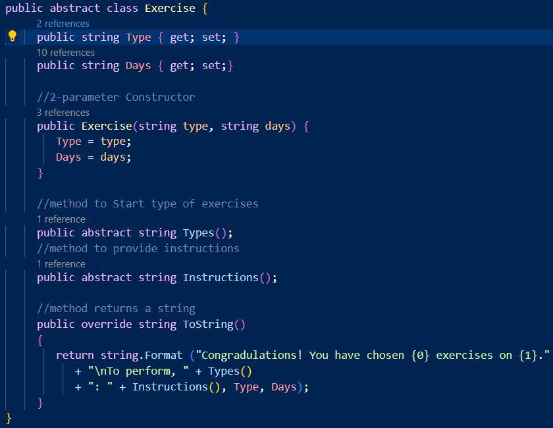Click the comment '//method returns a string'
This screenshot has height=428, width=553.
(116, 308)
